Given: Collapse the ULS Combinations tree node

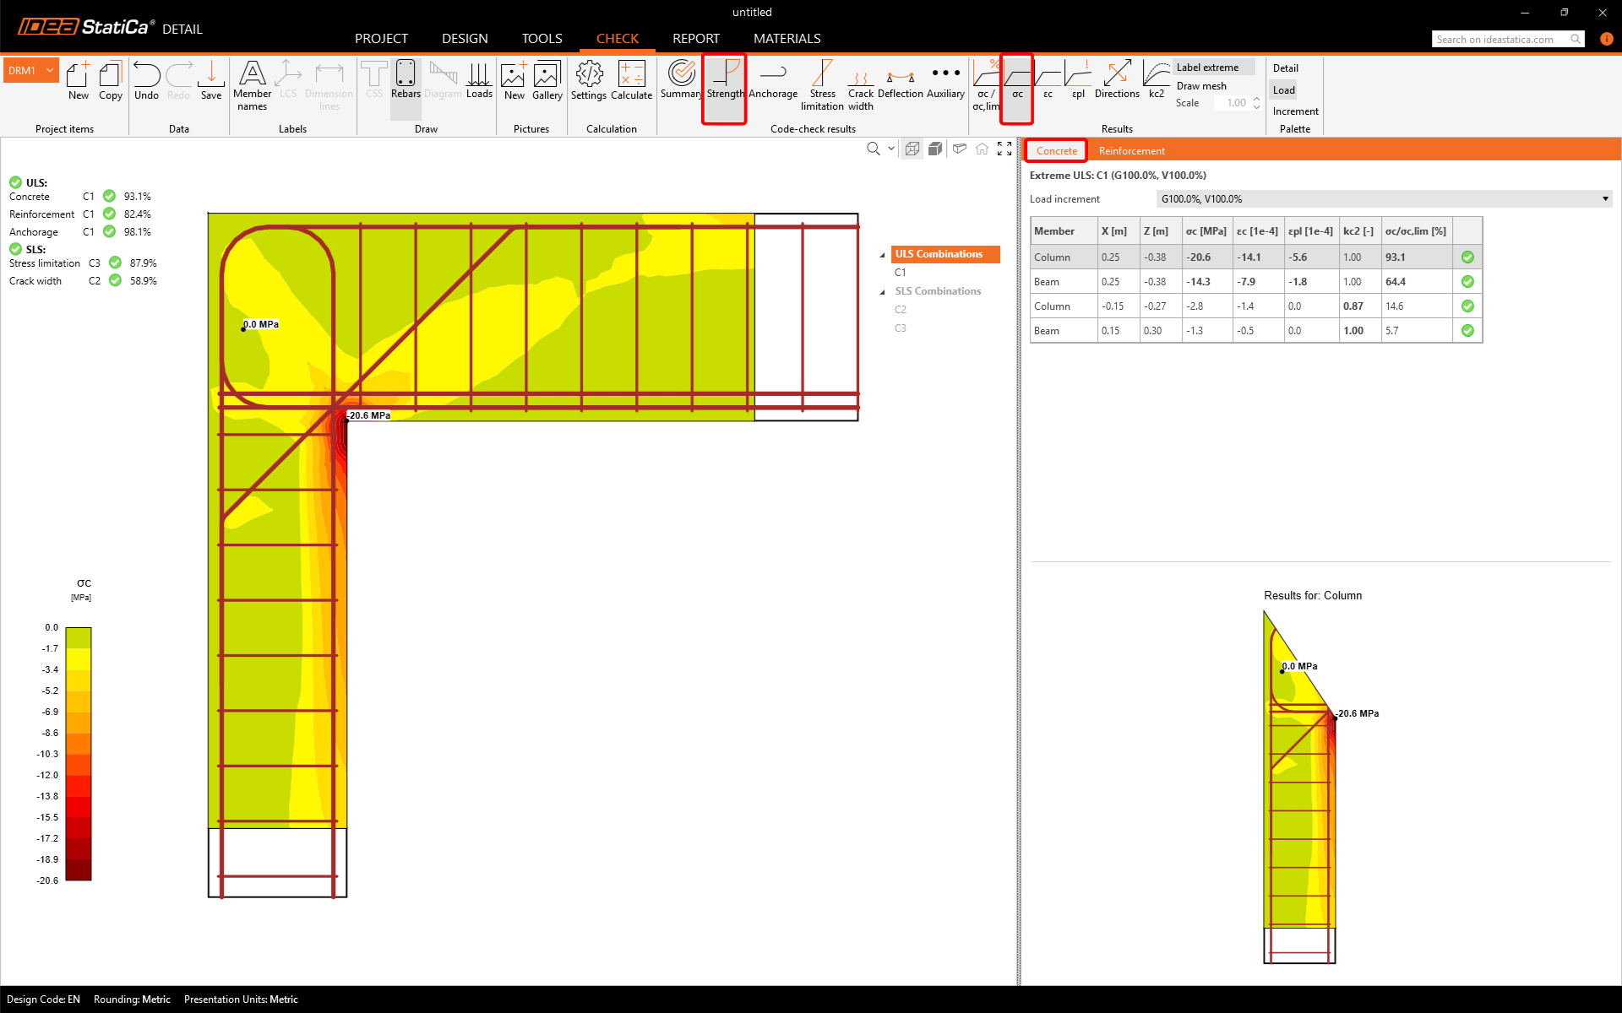Looking at the screenshot, I should coord(883,255).
